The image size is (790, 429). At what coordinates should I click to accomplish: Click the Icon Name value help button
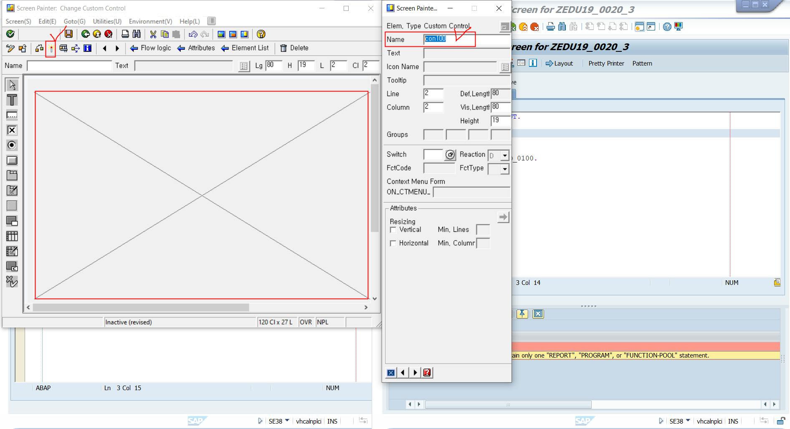tap(505, 67)
